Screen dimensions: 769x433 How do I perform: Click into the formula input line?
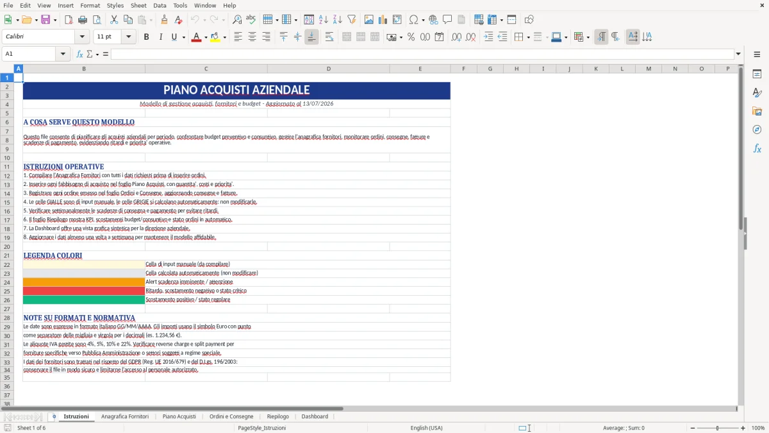(422, 54)
